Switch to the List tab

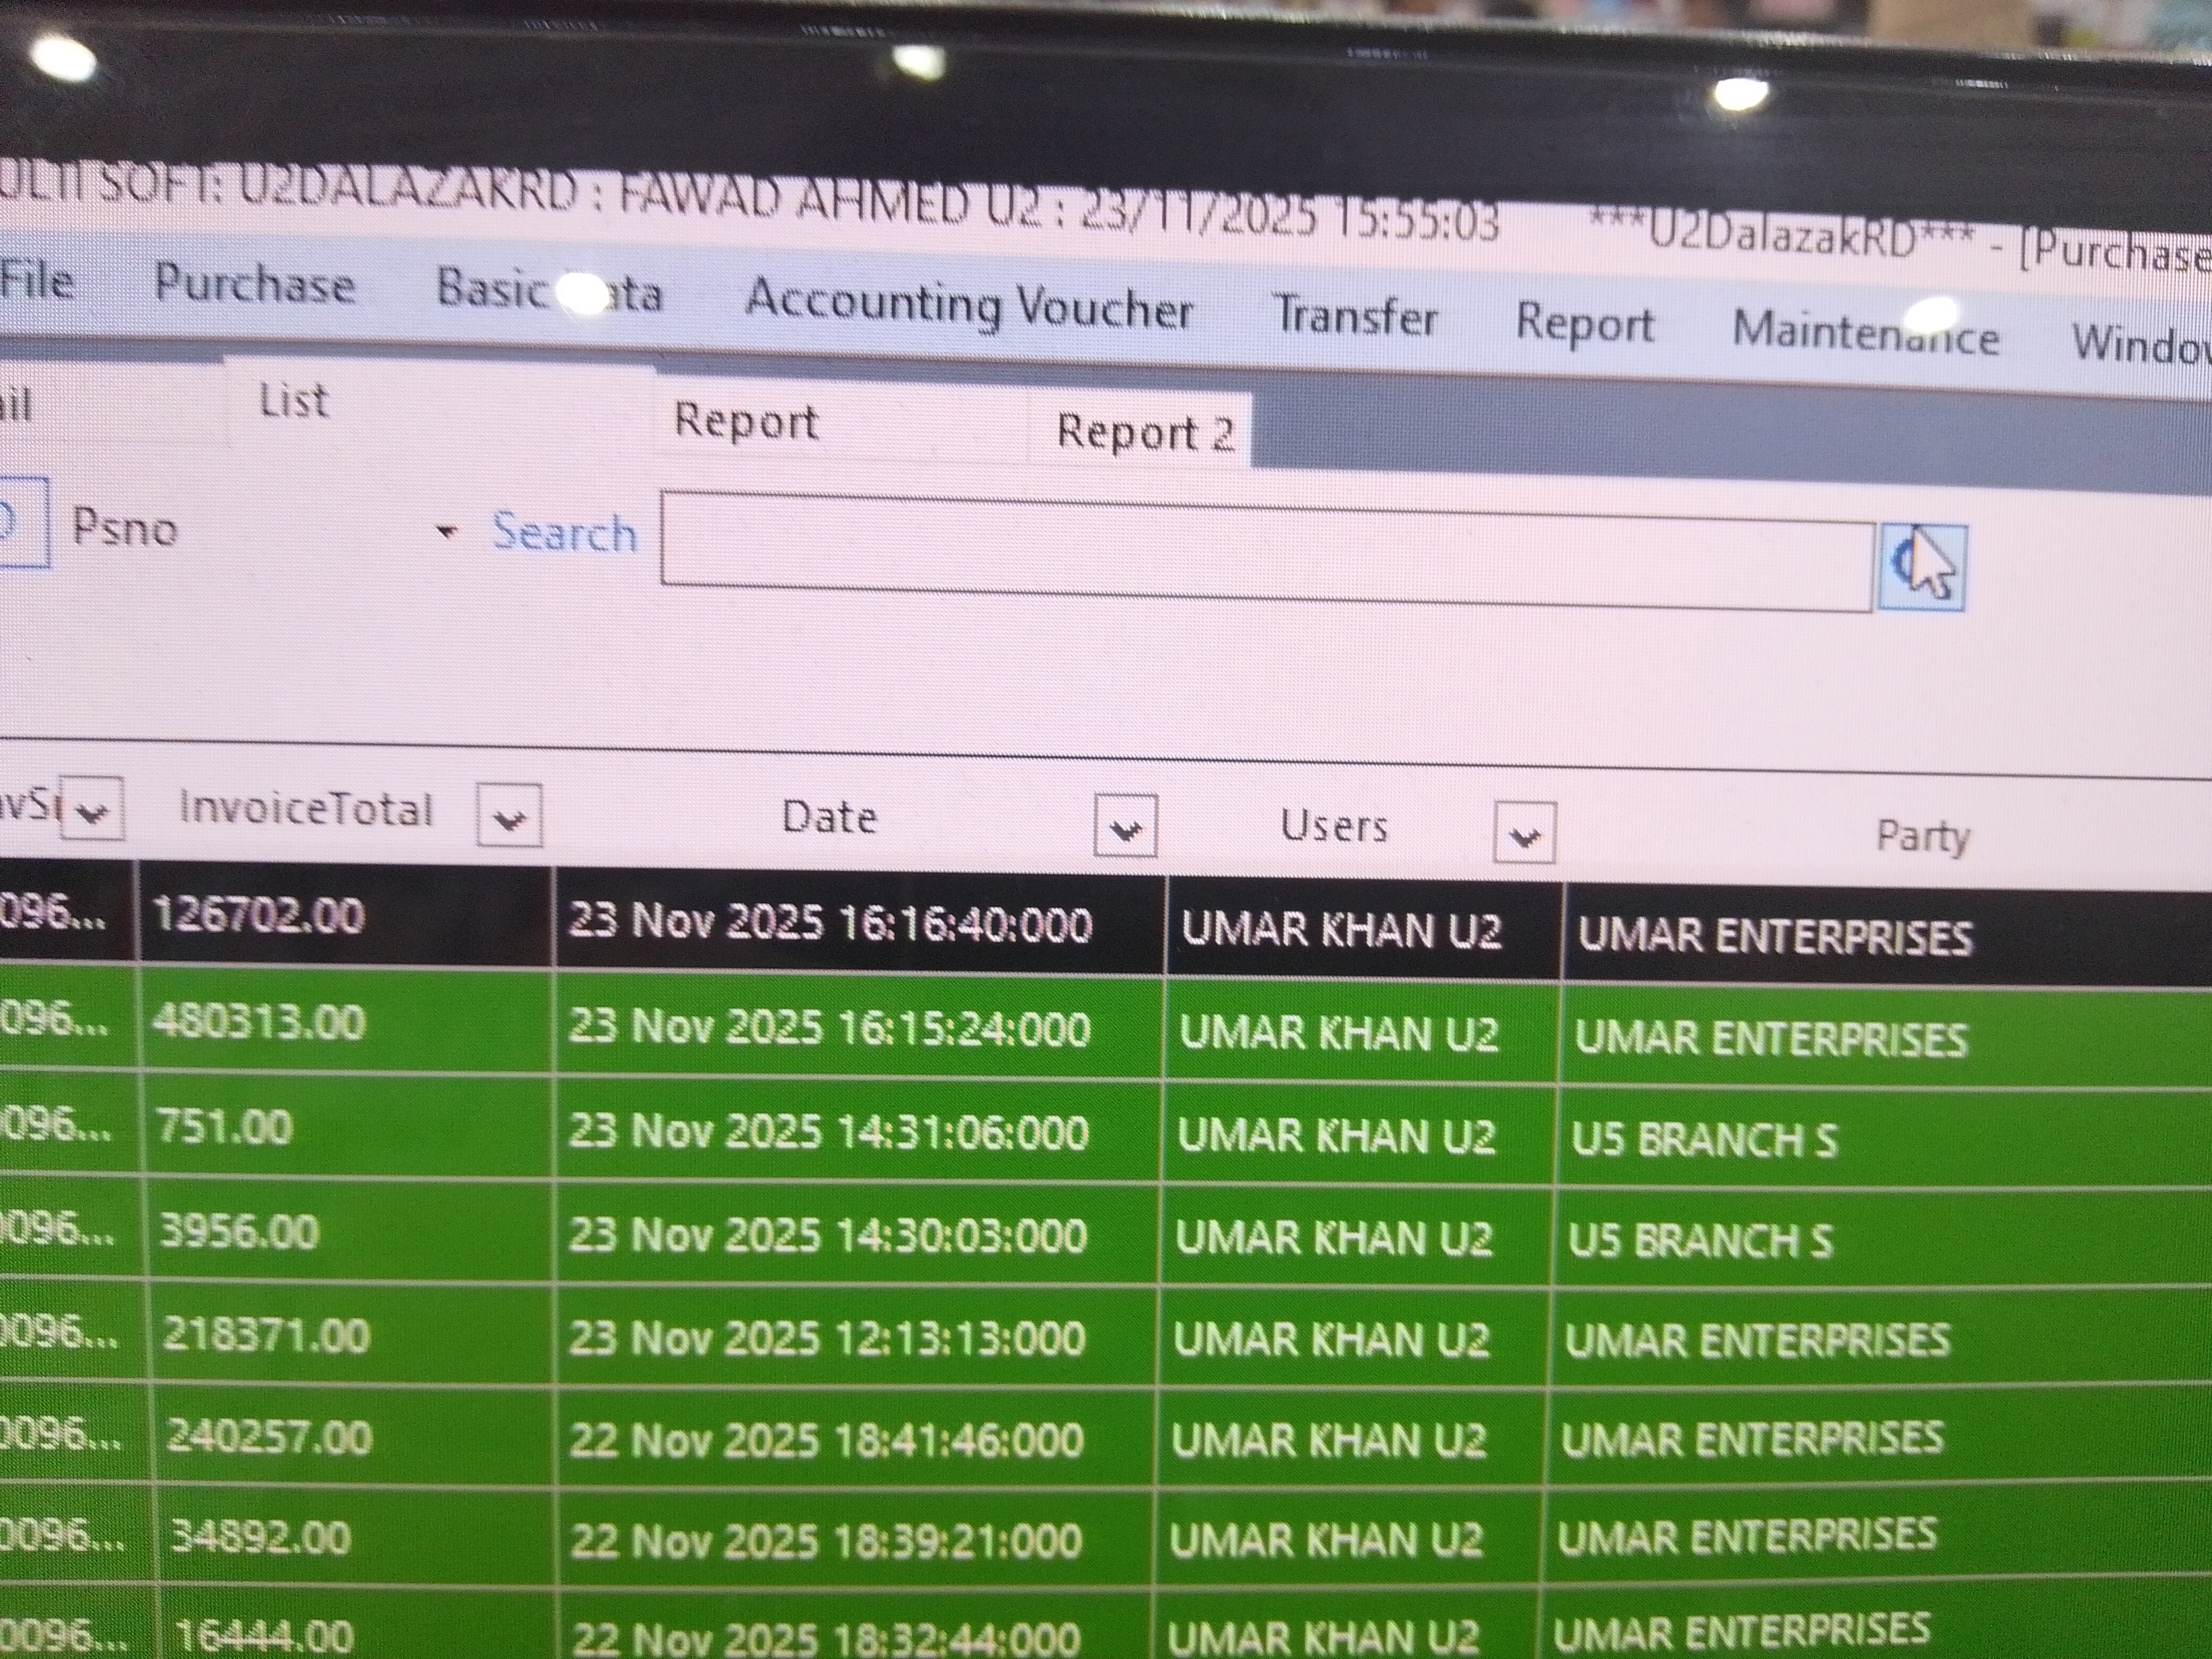click(293, 401)
